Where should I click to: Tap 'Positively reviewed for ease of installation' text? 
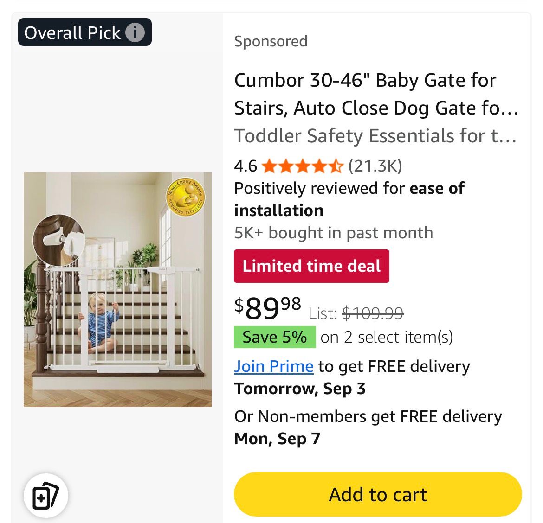click(349, 199)
